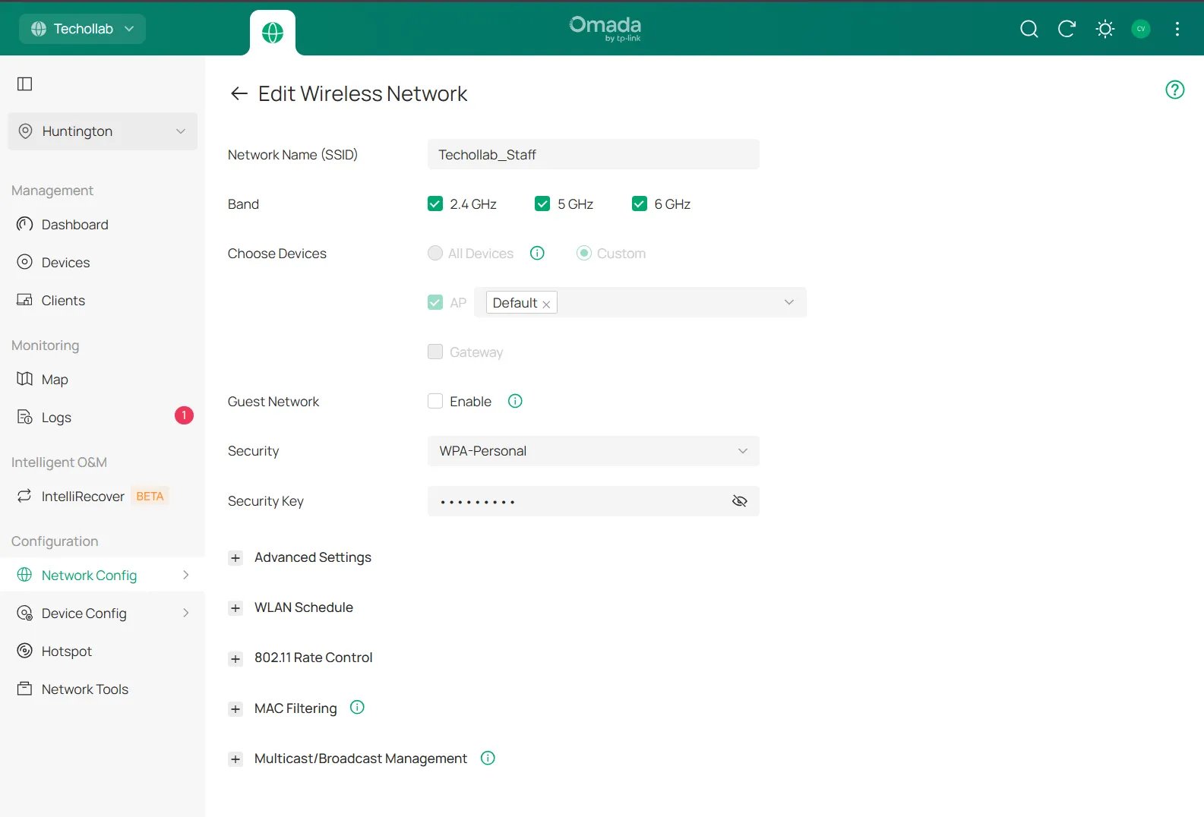Uncheck the 5 GHz band checkbox
This screenshot has width=1204, height=817.
coord(542,203)
